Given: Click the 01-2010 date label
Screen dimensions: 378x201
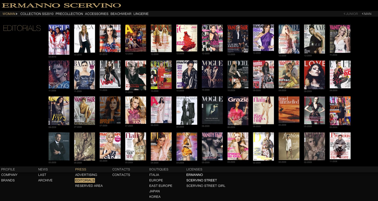Looking at the screenshot, I should [104, 54].
